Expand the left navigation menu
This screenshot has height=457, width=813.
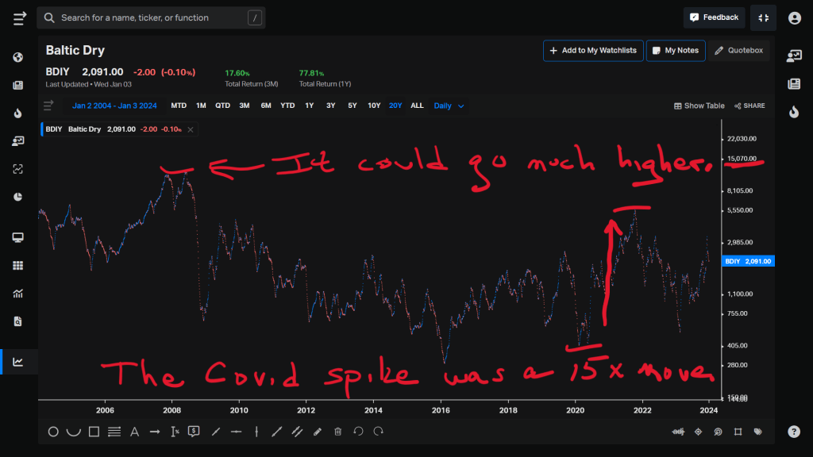[x=19, y=17]
